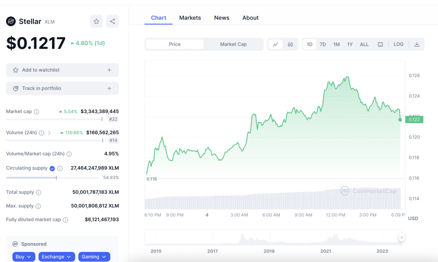438x262 pixels.
Task: Star Stellar as a favorite
Action: point(96,21)
